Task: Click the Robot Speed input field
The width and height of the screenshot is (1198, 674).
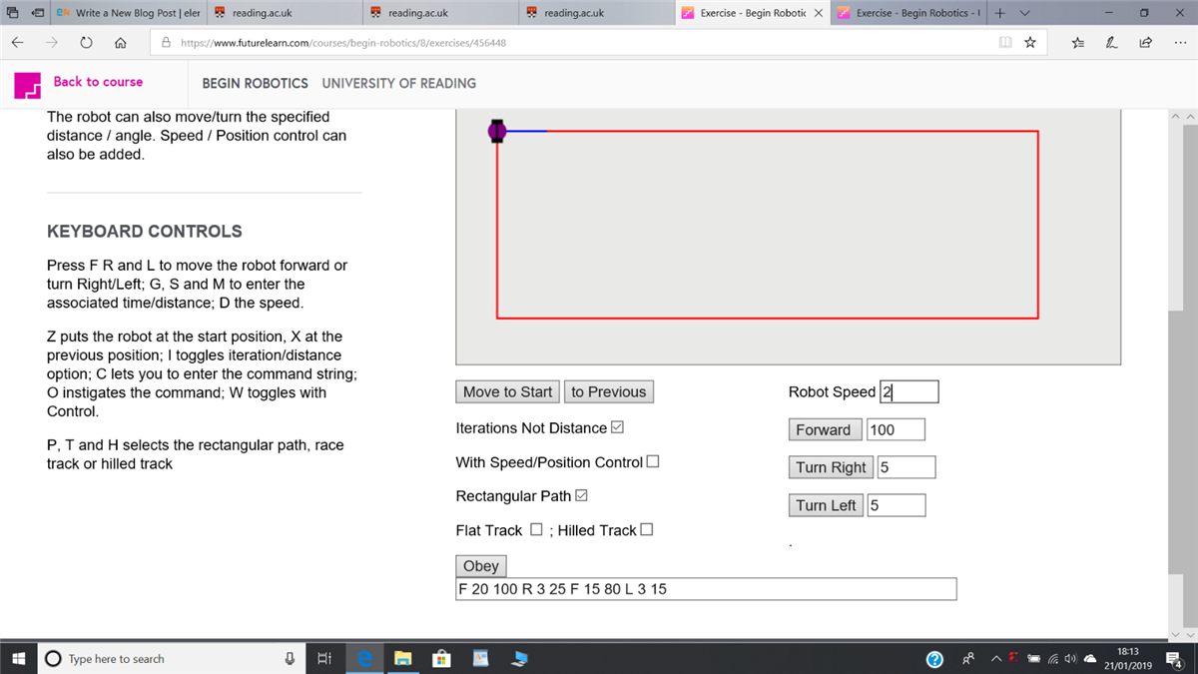Action: pos(908,391)
